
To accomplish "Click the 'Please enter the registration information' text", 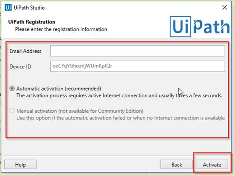I will 61,29.
